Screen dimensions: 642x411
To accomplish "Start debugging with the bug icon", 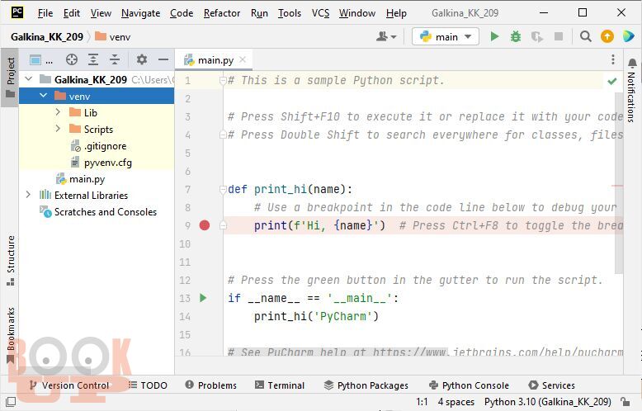I will click(516, 37).
